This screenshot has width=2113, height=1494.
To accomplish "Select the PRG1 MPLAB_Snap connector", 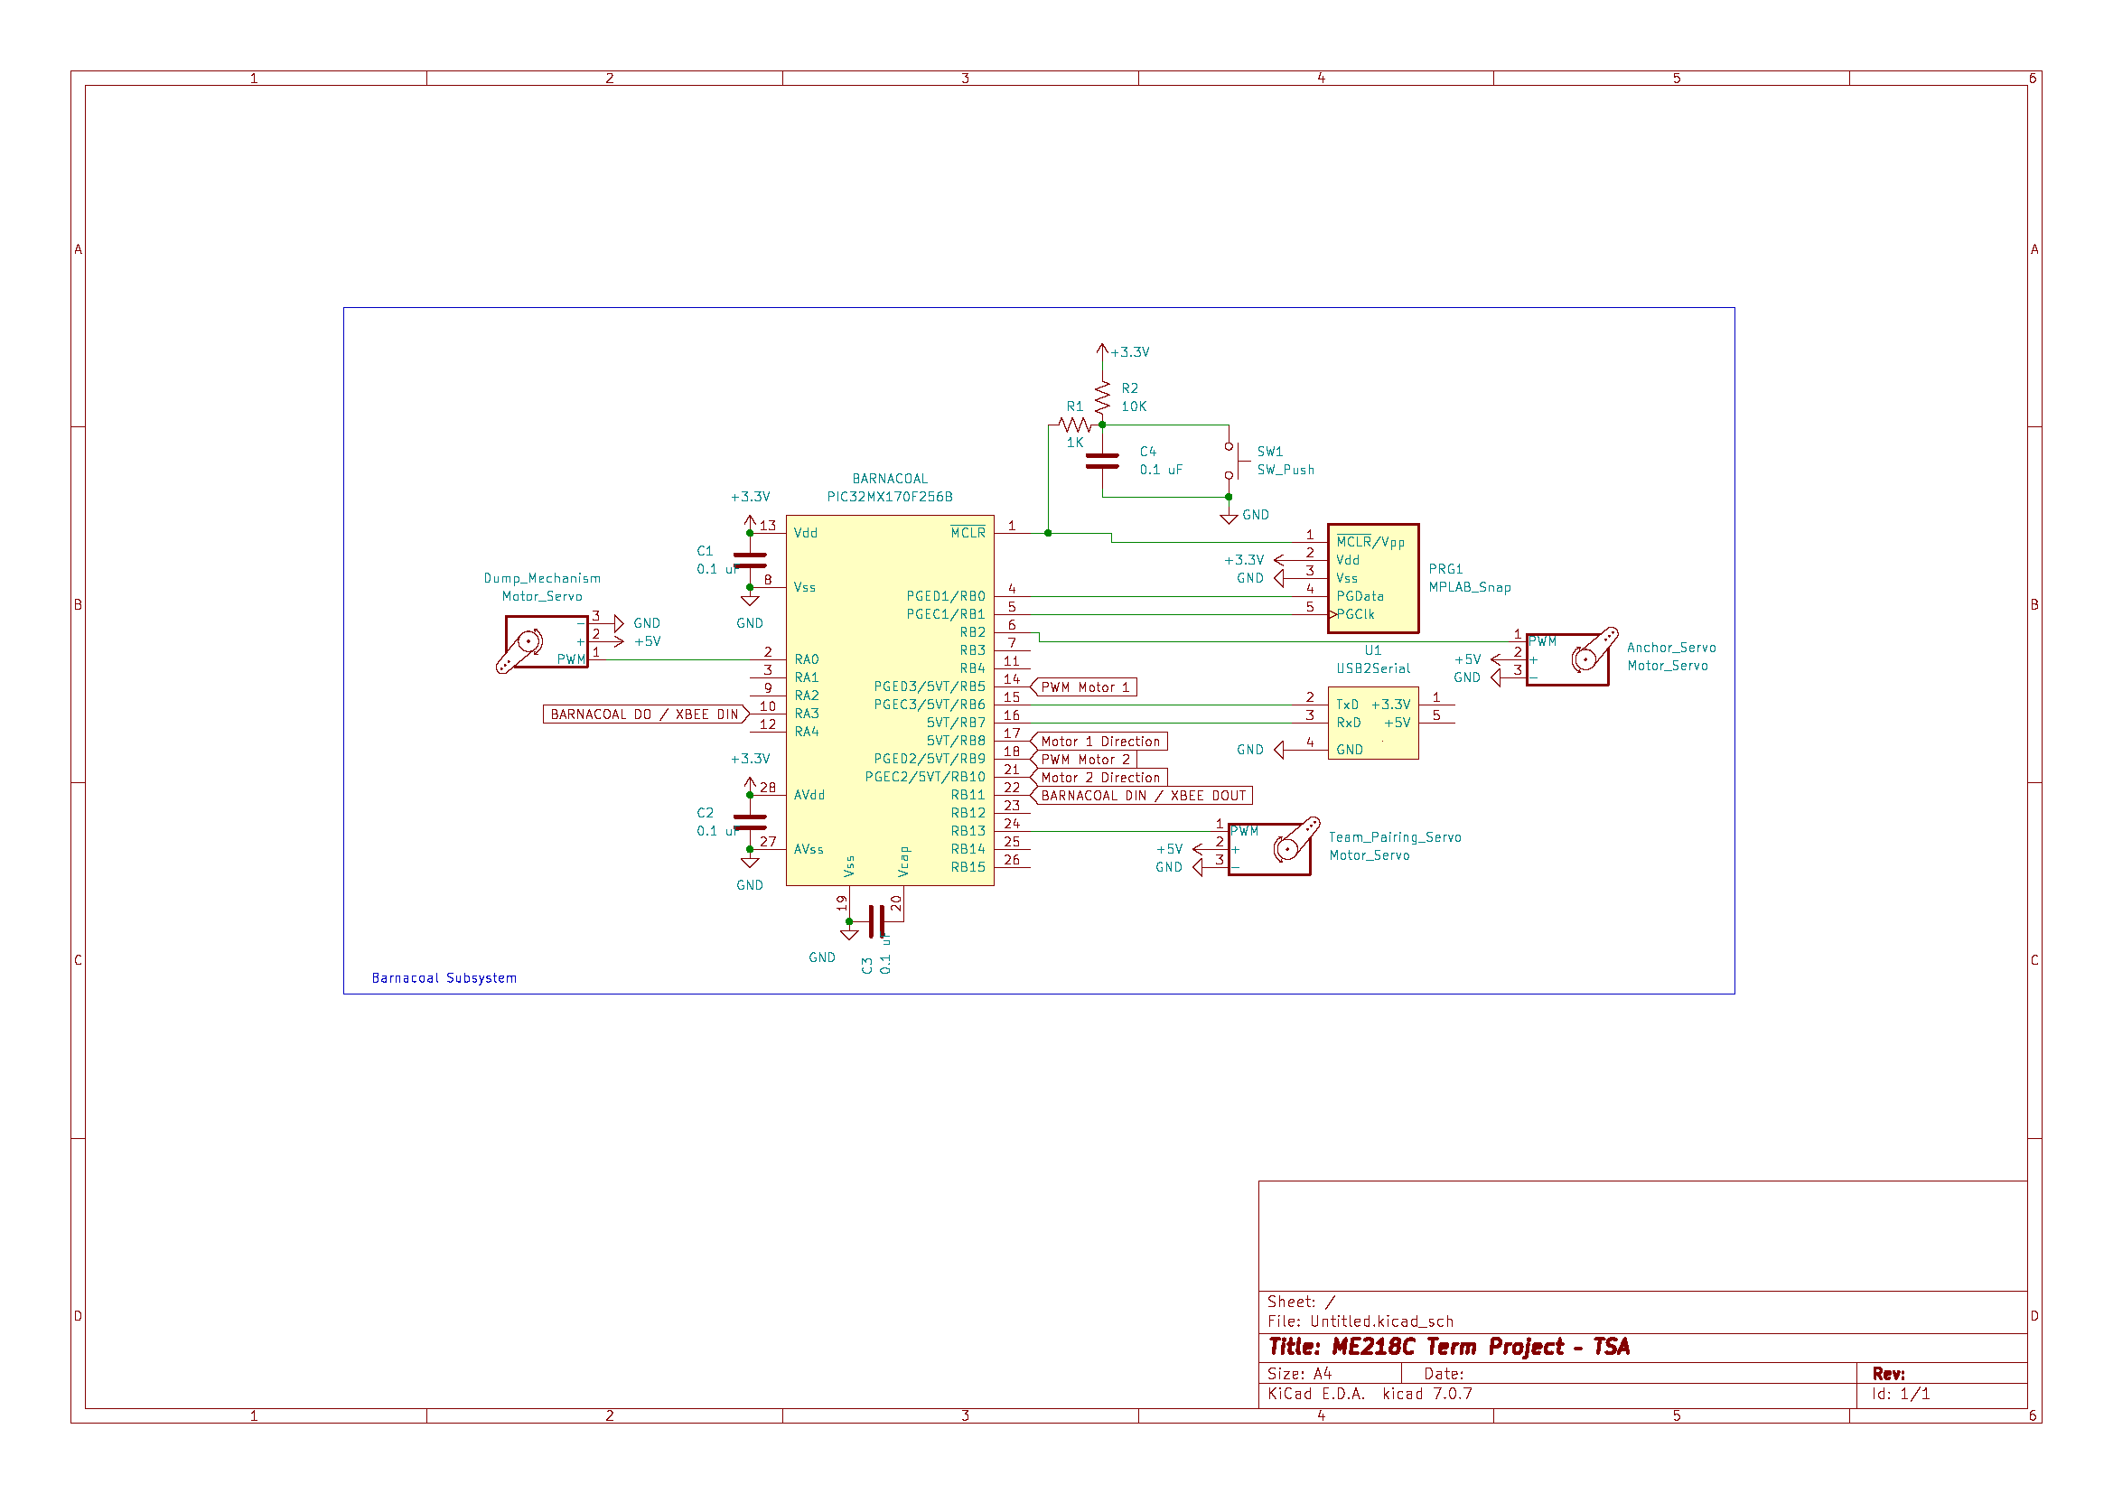I will coord(1374,577).
